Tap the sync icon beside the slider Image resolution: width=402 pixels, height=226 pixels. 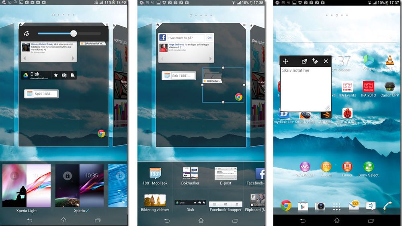click(x=26, y=34)
